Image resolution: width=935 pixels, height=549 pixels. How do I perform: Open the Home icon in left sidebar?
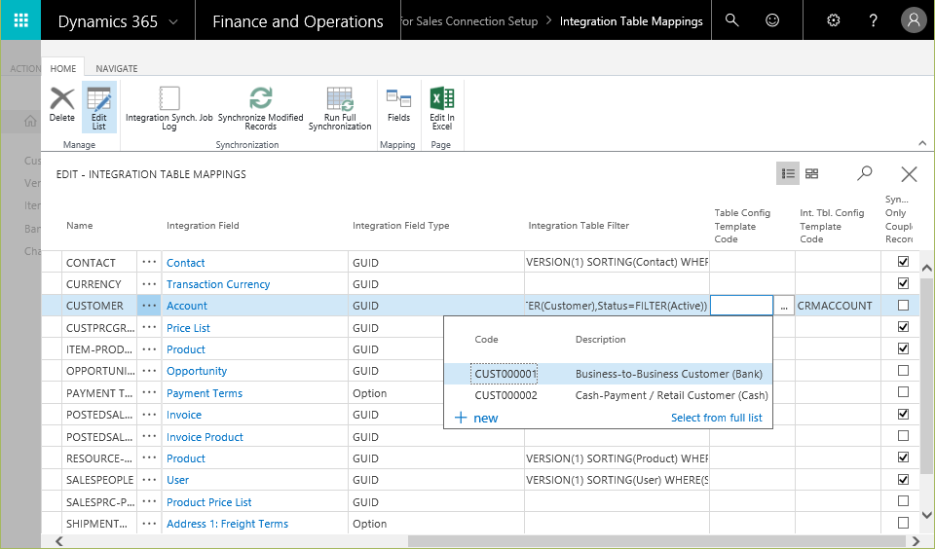coord(30,121)
